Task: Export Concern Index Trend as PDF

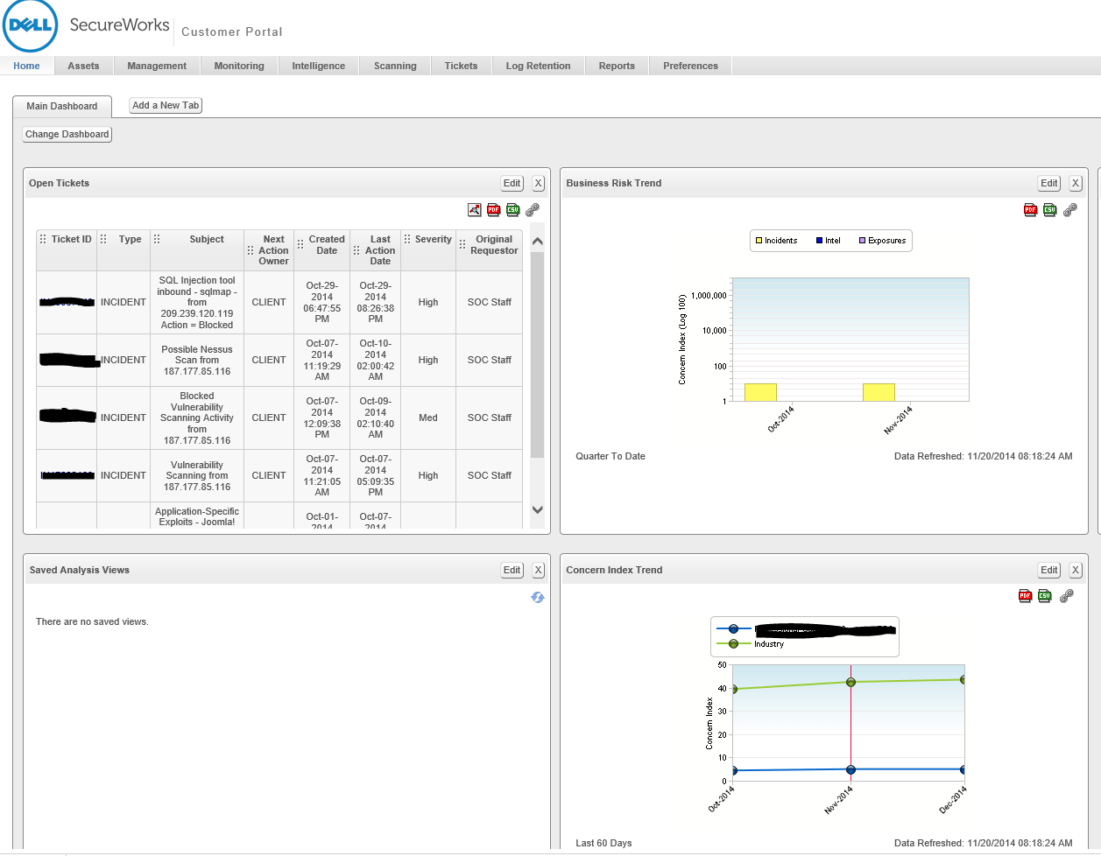Action: tap(1025, 596)
